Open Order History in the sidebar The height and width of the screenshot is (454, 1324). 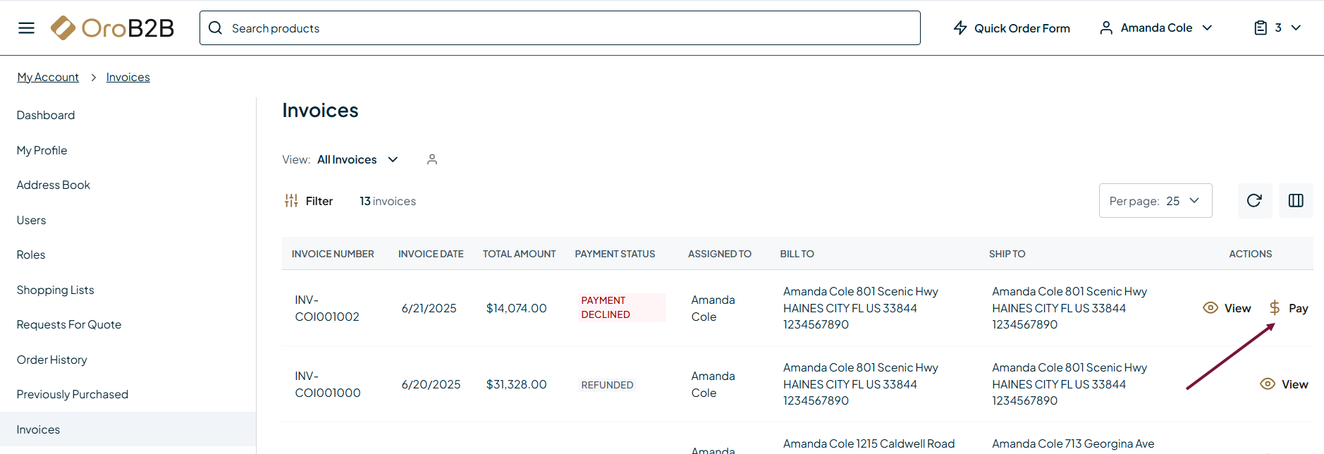click(52, 360)
